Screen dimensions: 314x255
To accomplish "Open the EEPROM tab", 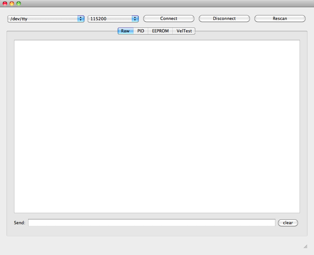I will click(160, 31).
